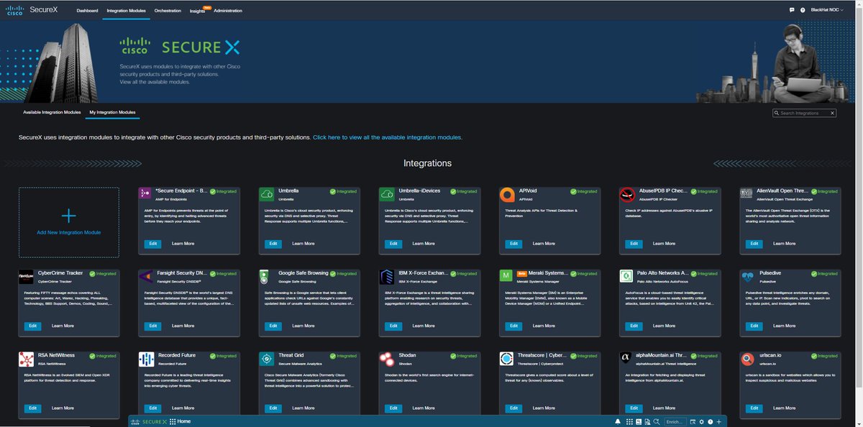Edit the Google Safe Browsing integration
863x427 pixels.
pos(273,326)
